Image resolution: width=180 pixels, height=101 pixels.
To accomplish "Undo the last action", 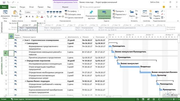I will point(8,2).
